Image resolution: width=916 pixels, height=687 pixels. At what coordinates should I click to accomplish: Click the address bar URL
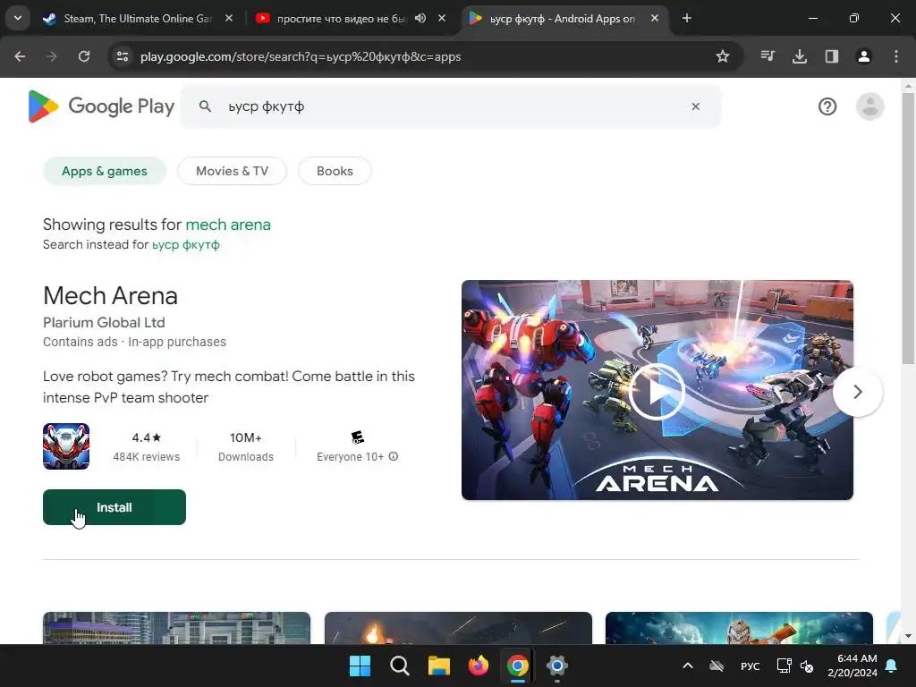[x=301, y=56]
